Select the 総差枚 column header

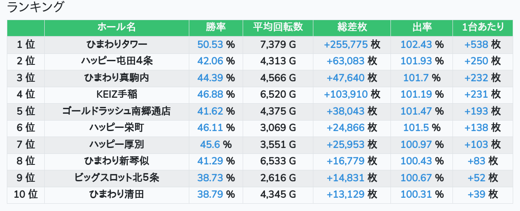[x=352, y=27]
